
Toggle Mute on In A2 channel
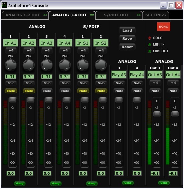tap(29, 91)
